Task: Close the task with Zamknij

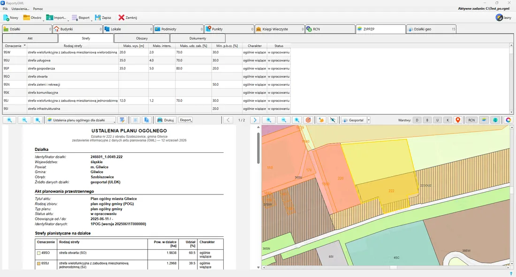Action: tap(128, 18)
